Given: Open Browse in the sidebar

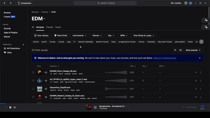Looking at the screenshot, I should point(7,12).
